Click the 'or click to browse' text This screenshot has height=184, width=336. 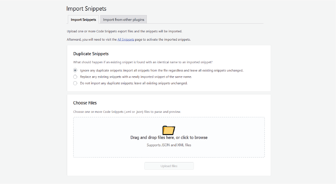pyautogui.click(x=192, y=138)
